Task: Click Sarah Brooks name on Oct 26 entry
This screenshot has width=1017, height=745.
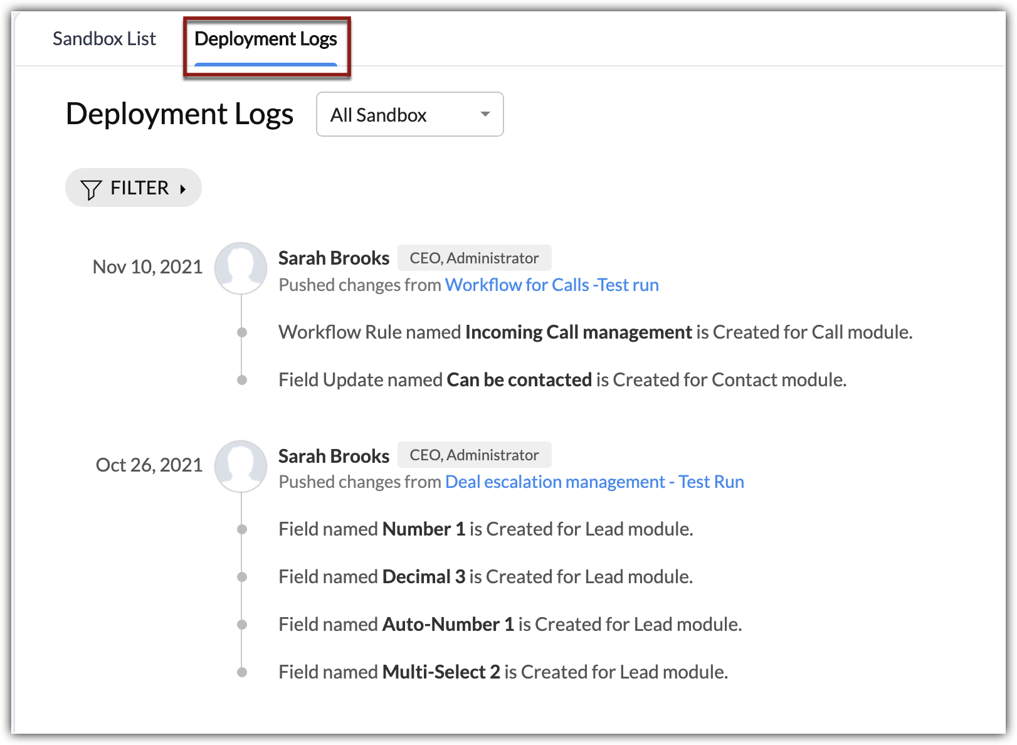Action: (x=334, y=456)
